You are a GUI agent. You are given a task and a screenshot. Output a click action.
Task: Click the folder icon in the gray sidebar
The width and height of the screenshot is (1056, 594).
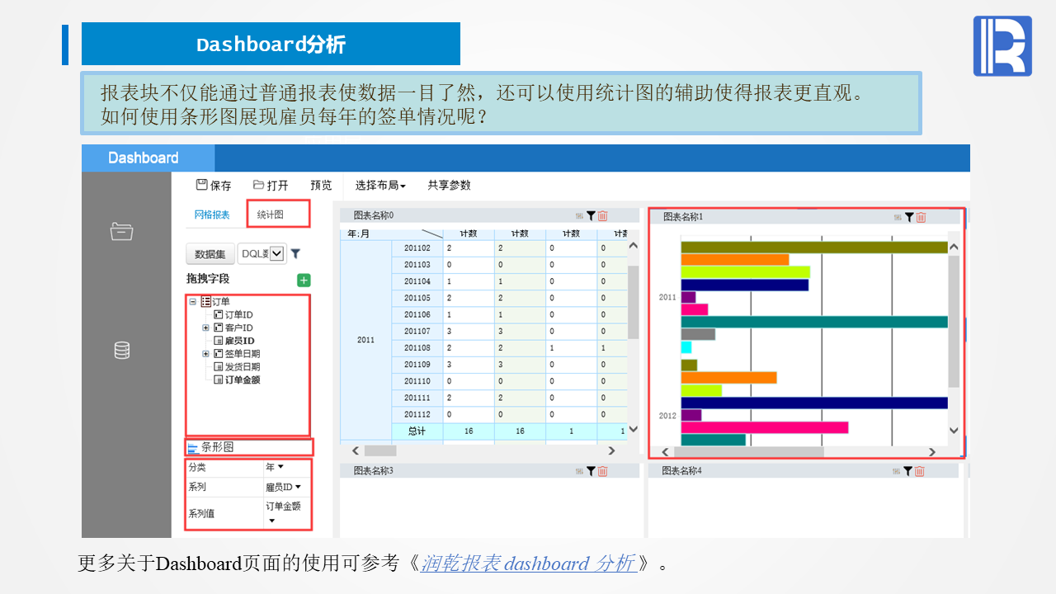click(122, 231)
